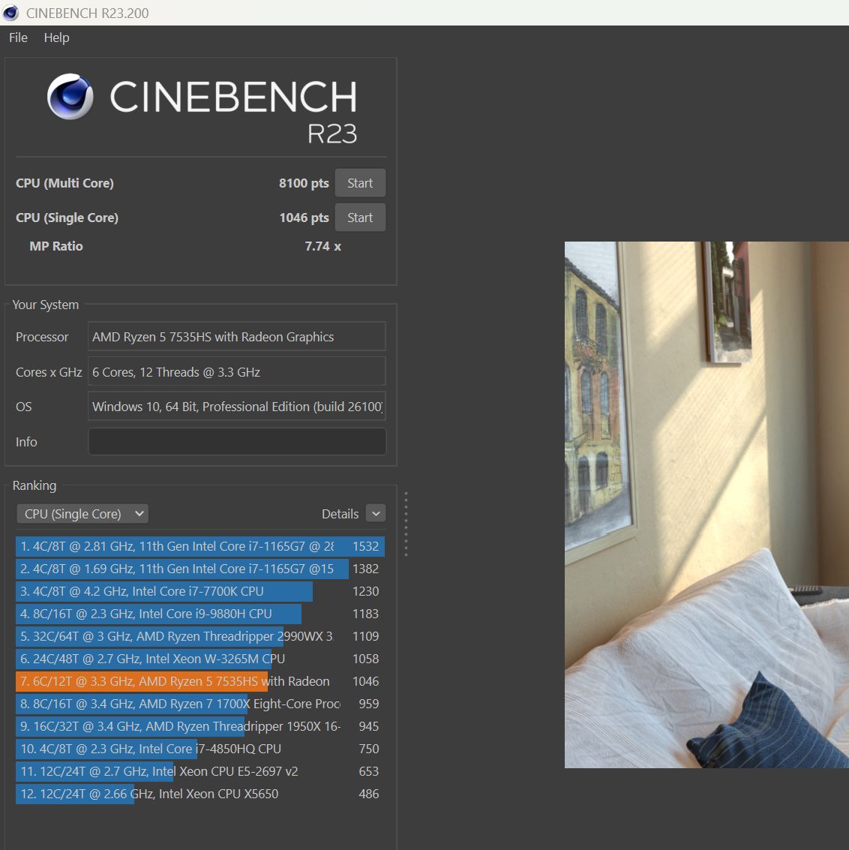Select the i7-1165G7 1532 ranking entry
This screenshot has width=849, height=850.
(x=200, y=546)
